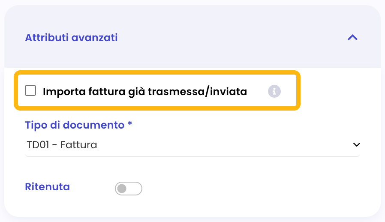Show tooltip via the grey info circle
The image size is (385, 222).
[x=274, y=91]
